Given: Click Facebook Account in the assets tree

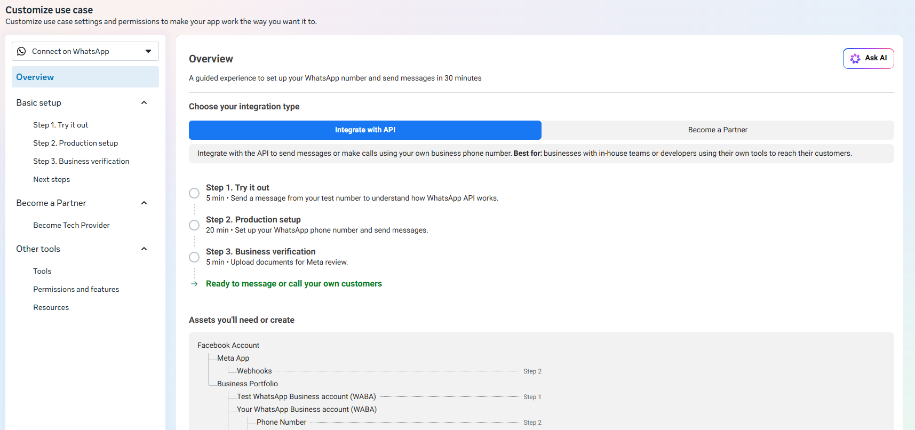Looking at the screenshot, I should (228, 346).
